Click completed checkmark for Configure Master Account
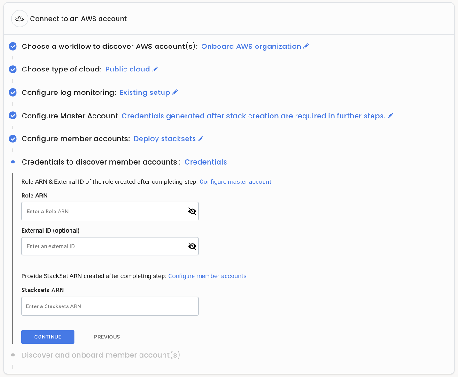The height and width of the screenshot is (377, 459). [13, 116]
